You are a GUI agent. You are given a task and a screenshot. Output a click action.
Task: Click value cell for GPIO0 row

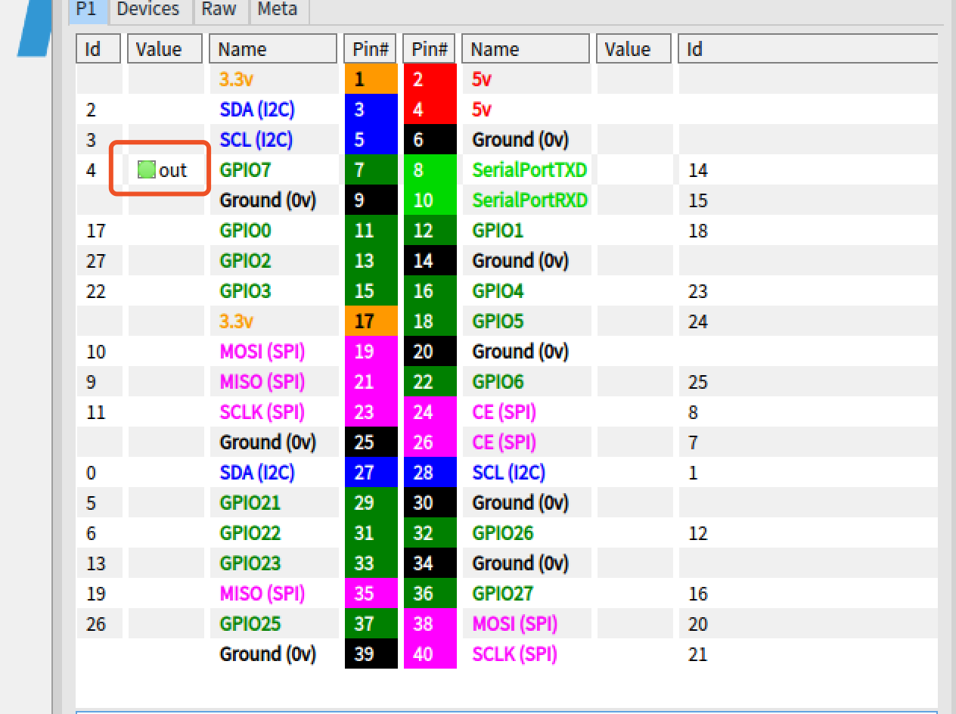click(166, 230)
